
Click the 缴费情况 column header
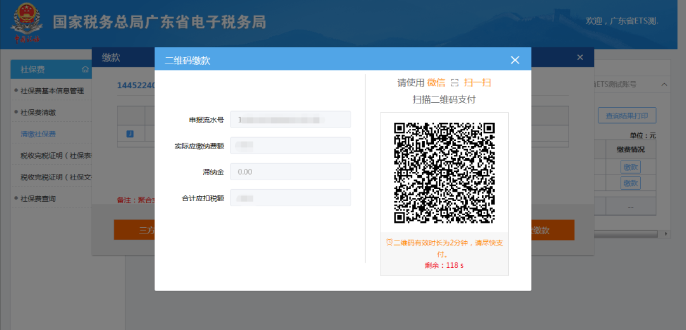631,150
